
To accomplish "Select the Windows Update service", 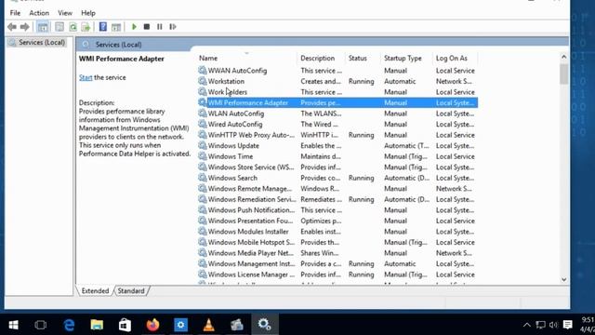I will [x=337, y=146].
